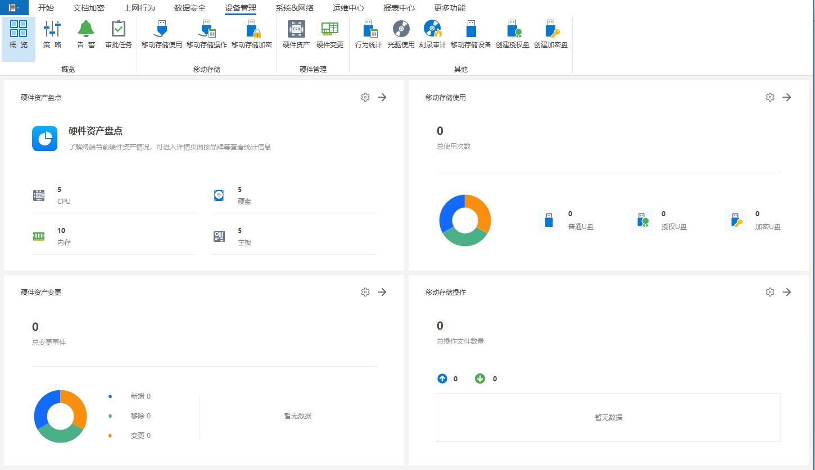The width and height of the screenshot is (815, 470).
Task: Click the green download arrow icon
Action: pyautogui.click(x=480, y=378)
